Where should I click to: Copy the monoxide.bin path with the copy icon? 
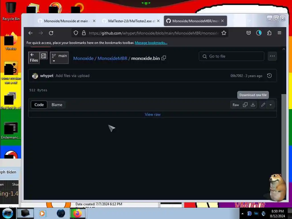click(164, 58)
